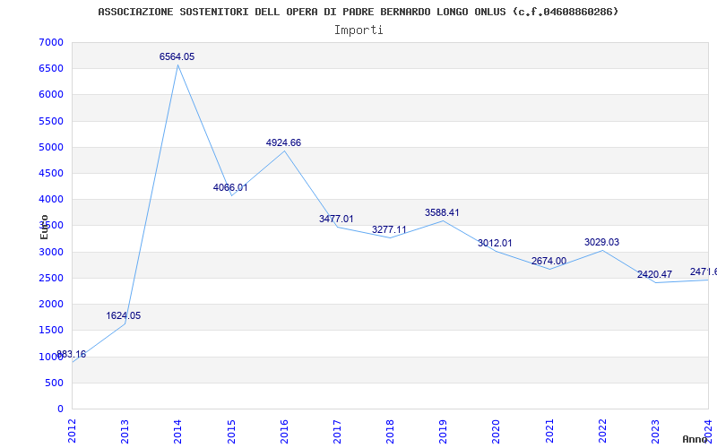Click the 3477.01 data label for 2017
This screenshot has width=717, height=448.
[x=336, y=219]
